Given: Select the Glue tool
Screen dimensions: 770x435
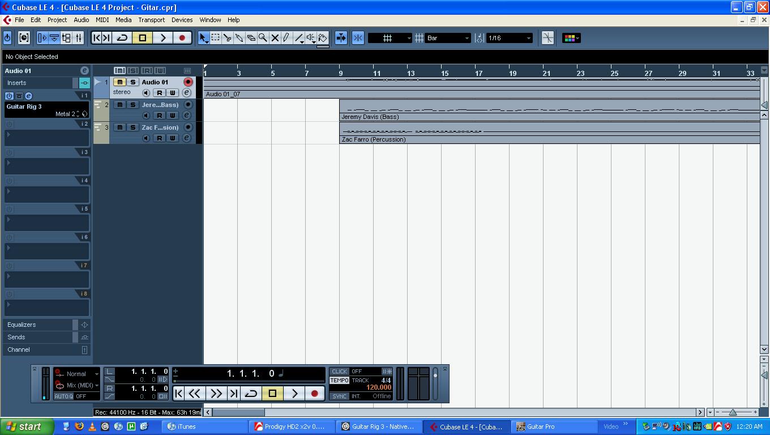Looking at the screenshot, I should pyautogui.click(x=239, y=38).
